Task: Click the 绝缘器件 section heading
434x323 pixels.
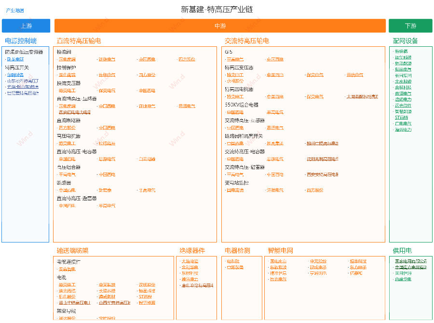Action: [192, 251]
